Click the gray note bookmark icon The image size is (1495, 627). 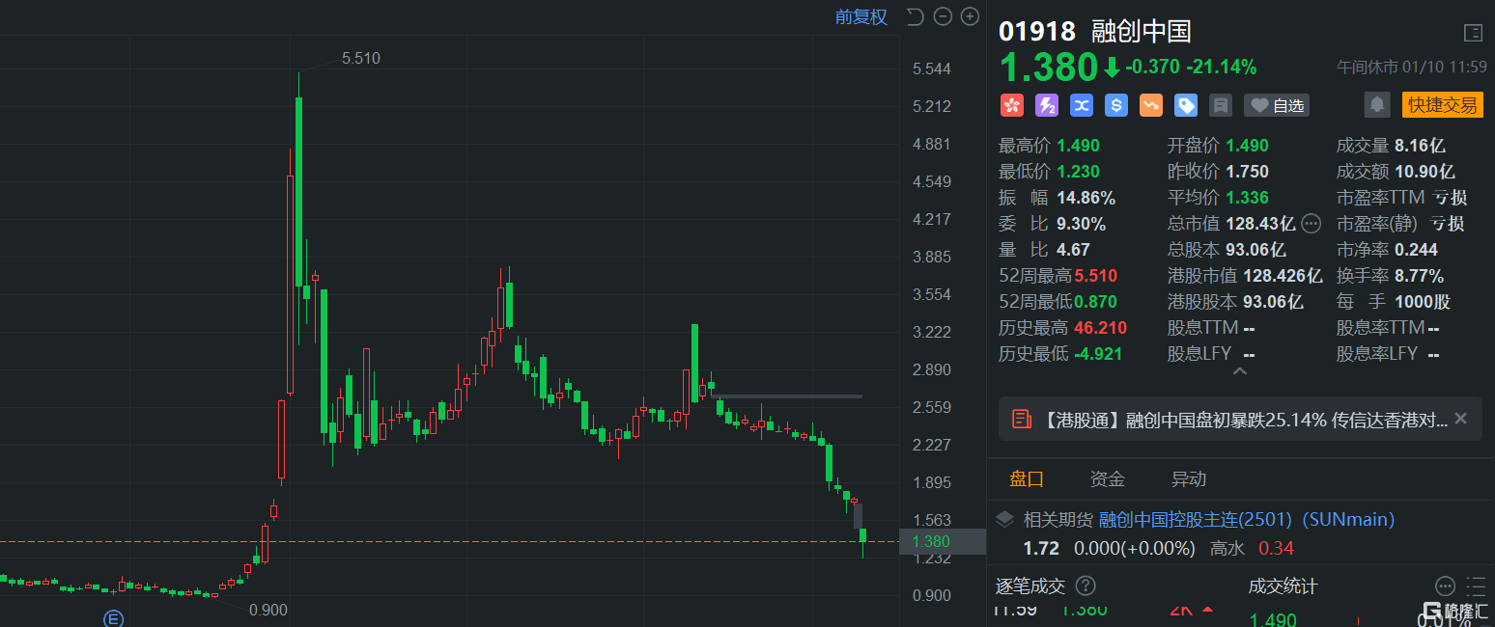click(x=1220, y=105)
